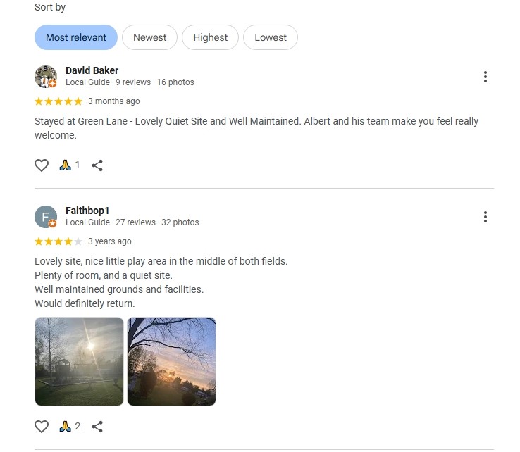Open David Baker's profile picture
The image size is (520, 452).
[x=46, y=77]
